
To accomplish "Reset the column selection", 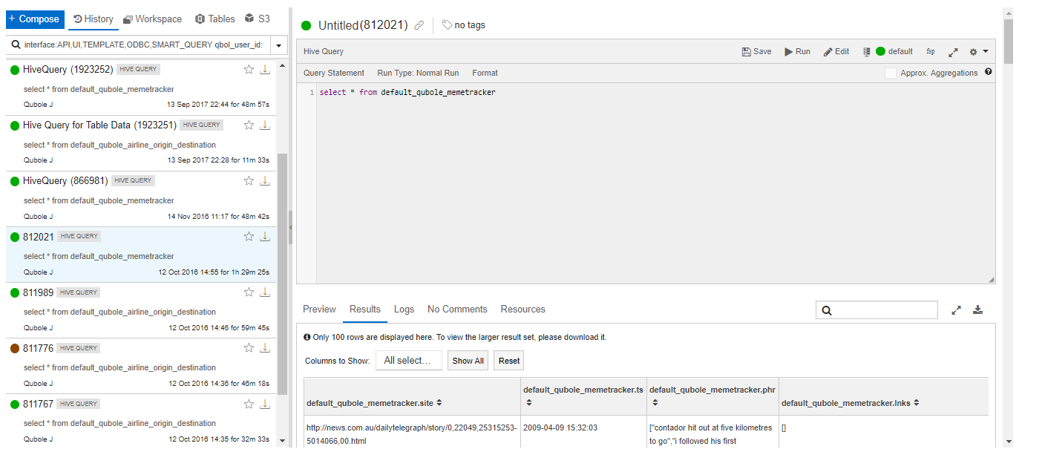I will [x=509, y=361].
